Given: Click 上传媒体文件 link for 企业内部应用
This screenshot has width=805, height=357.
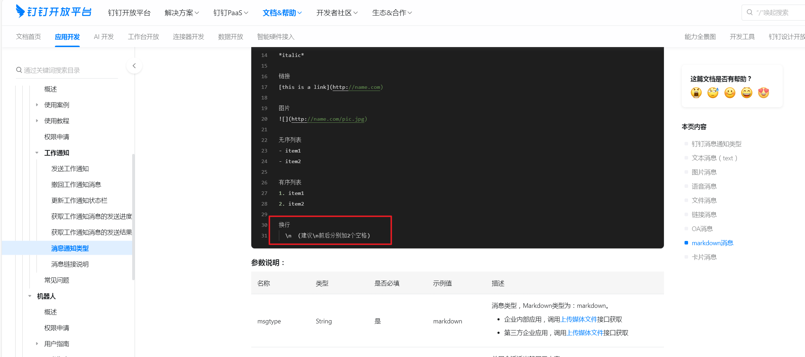Looking at the screenshot, I should tap(579, 319).
